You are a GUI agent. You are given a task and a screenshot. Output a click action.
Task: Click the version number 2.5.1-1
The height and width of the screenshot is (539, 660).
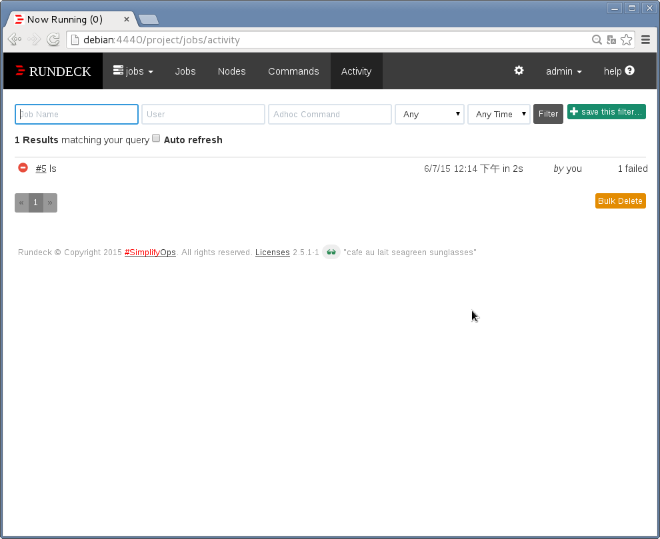(x=306, y=252)
